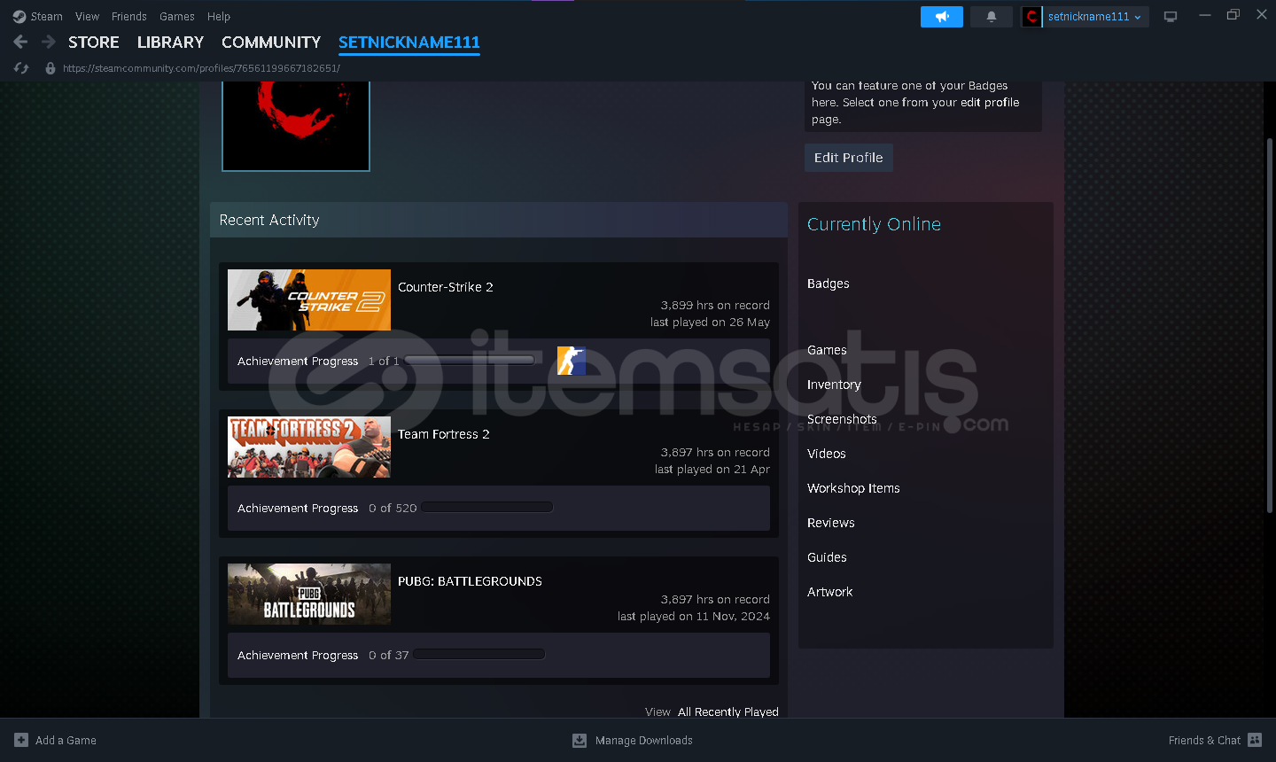Click the 'Recent Activity' heading

(269, 220)
